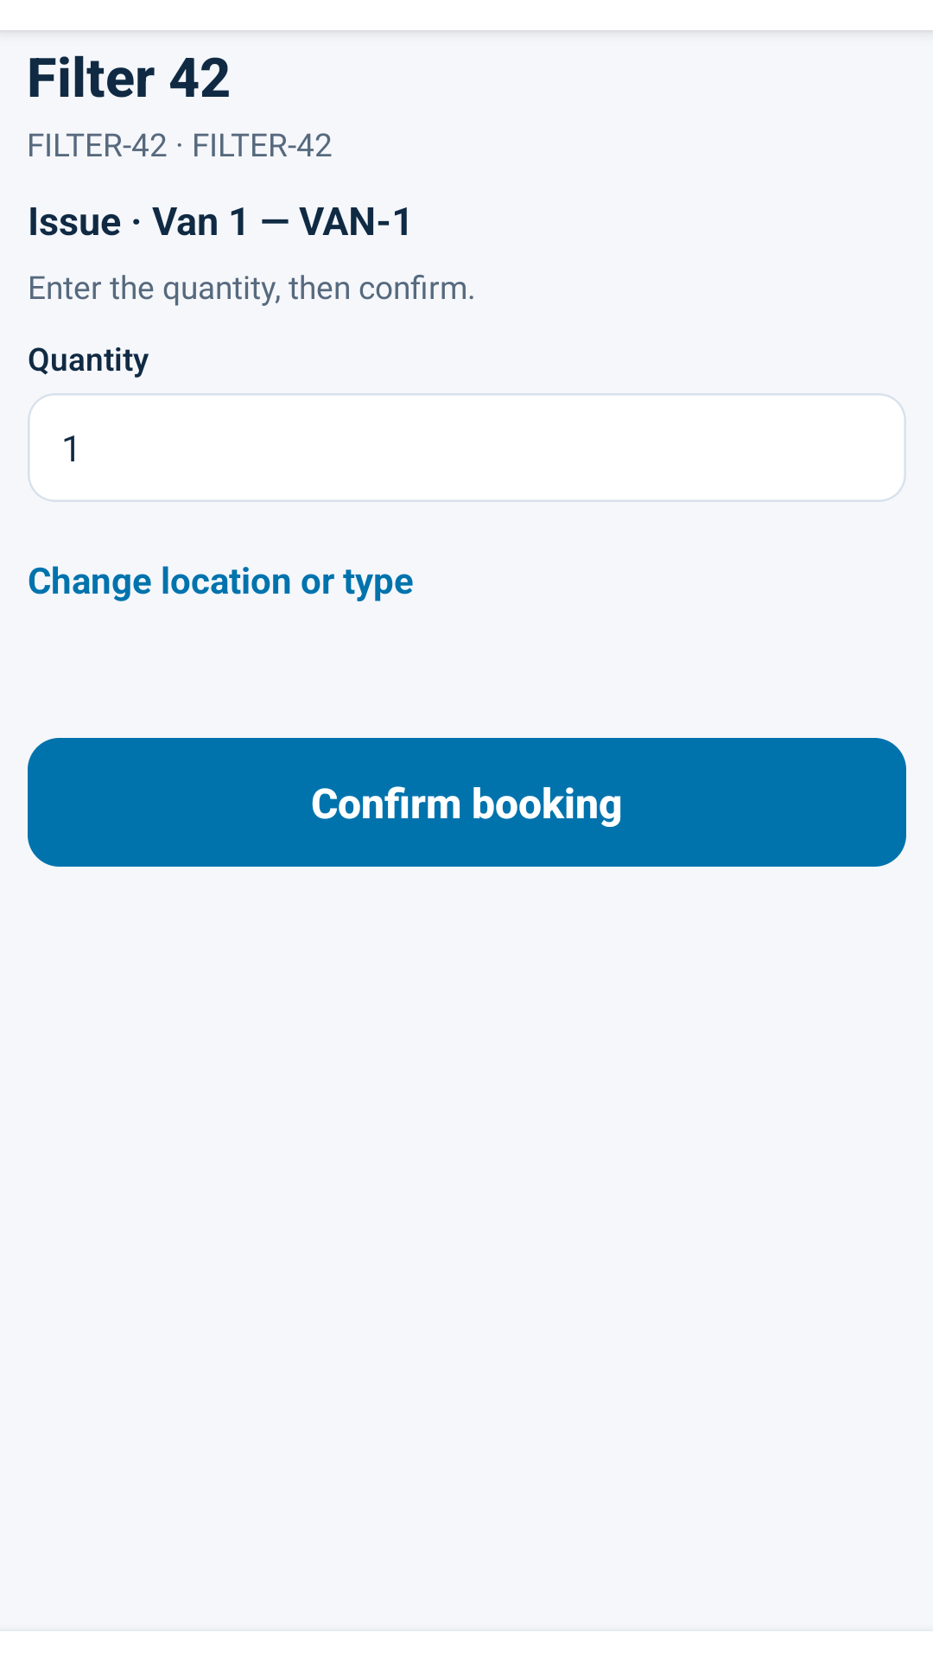Click the 'Van 1' location name
This screenshot has width=933, height=1659.
coord(200,222)
